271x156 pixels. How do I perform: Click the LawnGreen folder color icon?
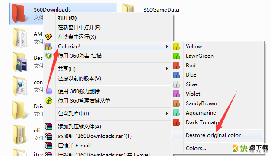point(177,56)
